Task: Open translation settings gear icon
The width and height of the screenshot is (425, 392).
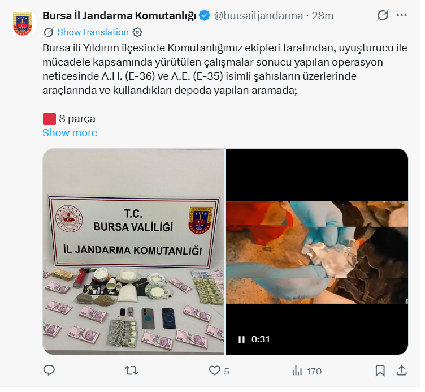Action: [137, 32]
